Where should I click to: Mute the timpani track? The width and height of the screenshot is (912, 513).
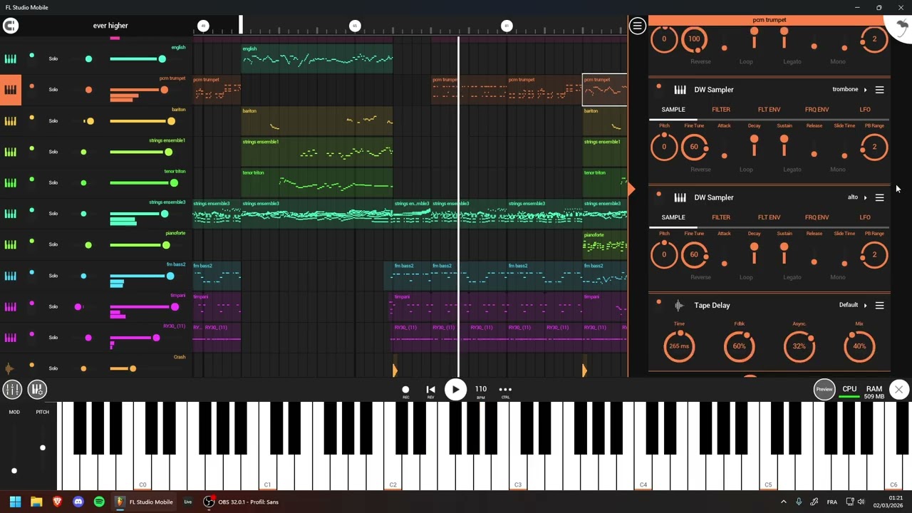point(31,303)
